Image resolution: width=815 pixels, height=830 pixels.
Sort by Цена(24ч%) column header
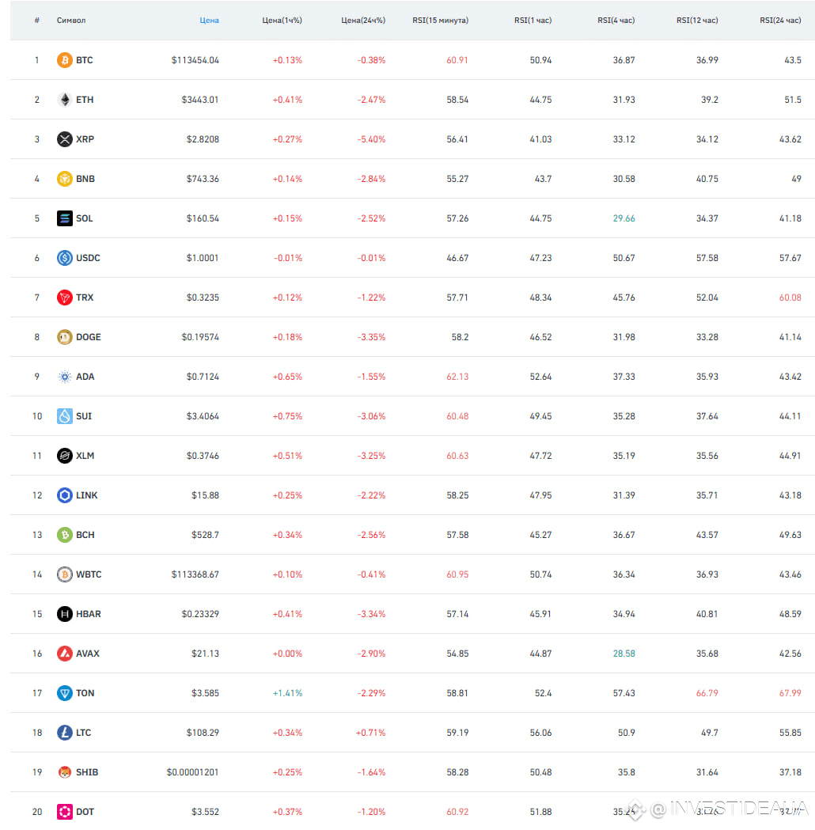(x=363, y=20)
